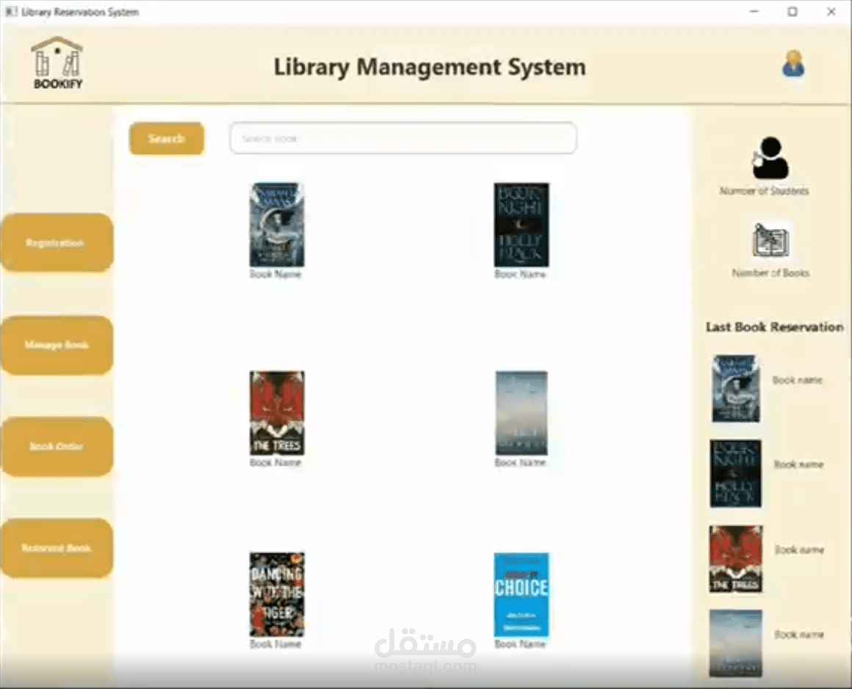Open the user profile avatar icon
Viewport: 852px width, 689px height.
[793, 65]
